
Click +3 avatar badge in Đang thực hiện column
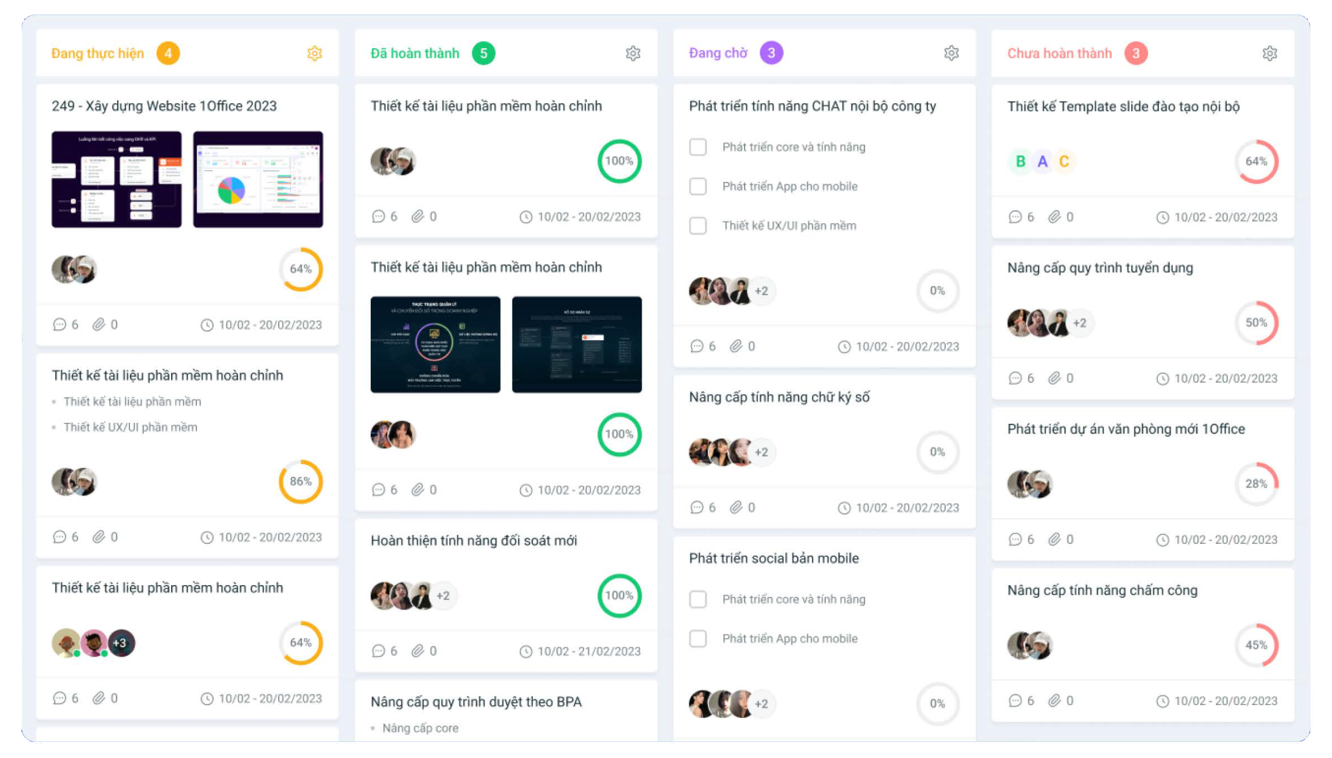(x=121, y=643)
